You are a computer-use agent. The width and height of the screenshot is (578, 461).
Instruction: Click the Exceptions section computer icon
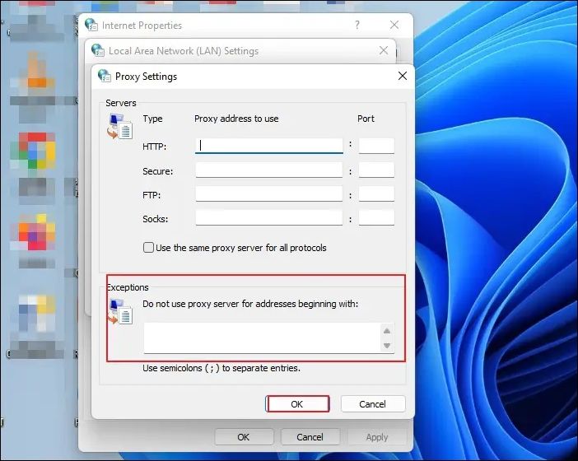coord(120,312)
